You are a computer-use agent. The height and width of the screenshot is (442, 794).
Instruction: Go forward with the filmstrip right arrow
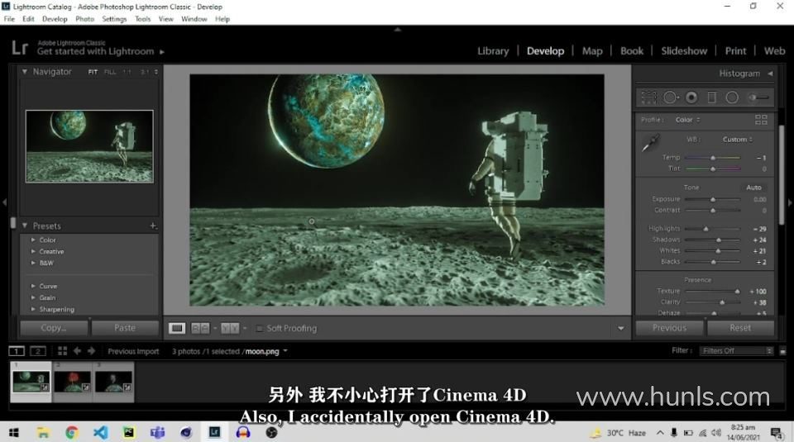(91, 350)
